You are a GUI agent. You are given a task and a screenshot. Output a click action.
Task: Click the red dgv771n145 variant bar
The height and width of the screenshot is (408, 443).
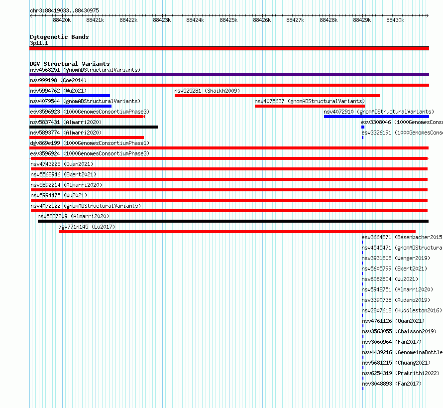[x=237, y=232]
